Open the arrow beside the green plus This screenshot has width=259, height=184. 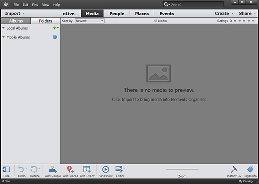coord(58,28)
